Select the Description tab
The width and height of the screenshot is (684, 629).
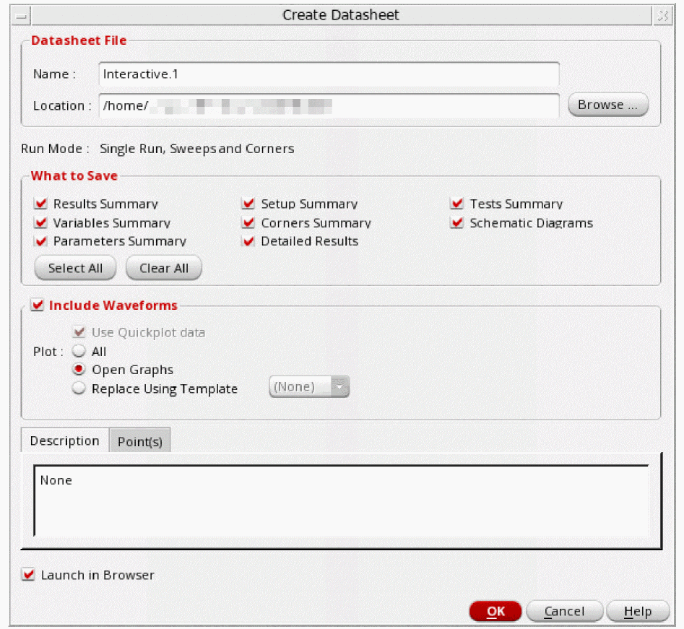pos(64,441)
